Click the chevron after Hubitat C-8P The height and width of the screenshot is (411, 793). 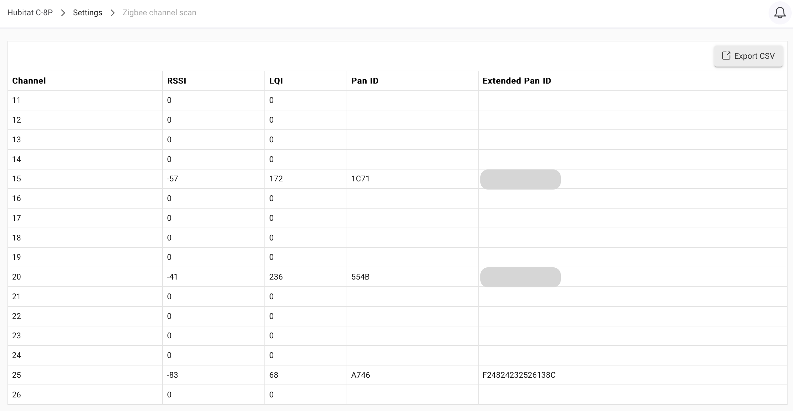tap(63, 13)
